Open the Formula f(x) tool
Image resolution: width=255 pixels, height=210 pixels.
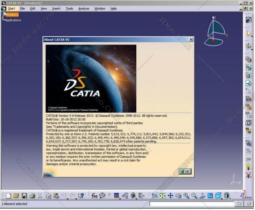click(x=94, y=196)
